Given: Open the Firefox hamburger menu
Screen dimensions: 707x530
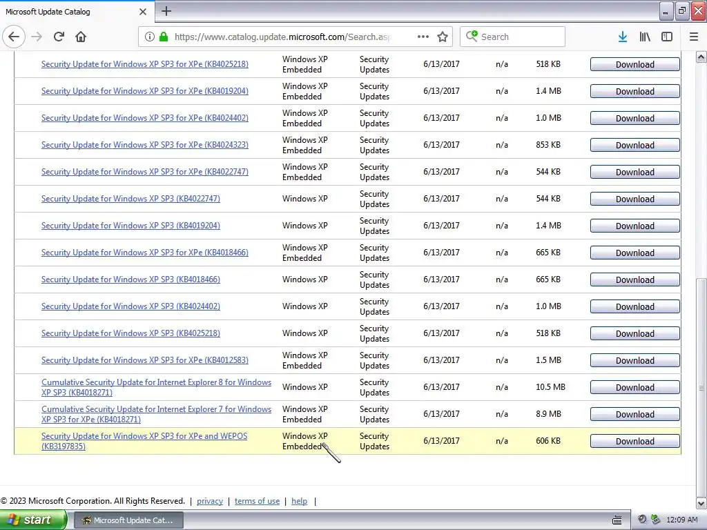Looking at the screenshot, I should tap(694, 37).
